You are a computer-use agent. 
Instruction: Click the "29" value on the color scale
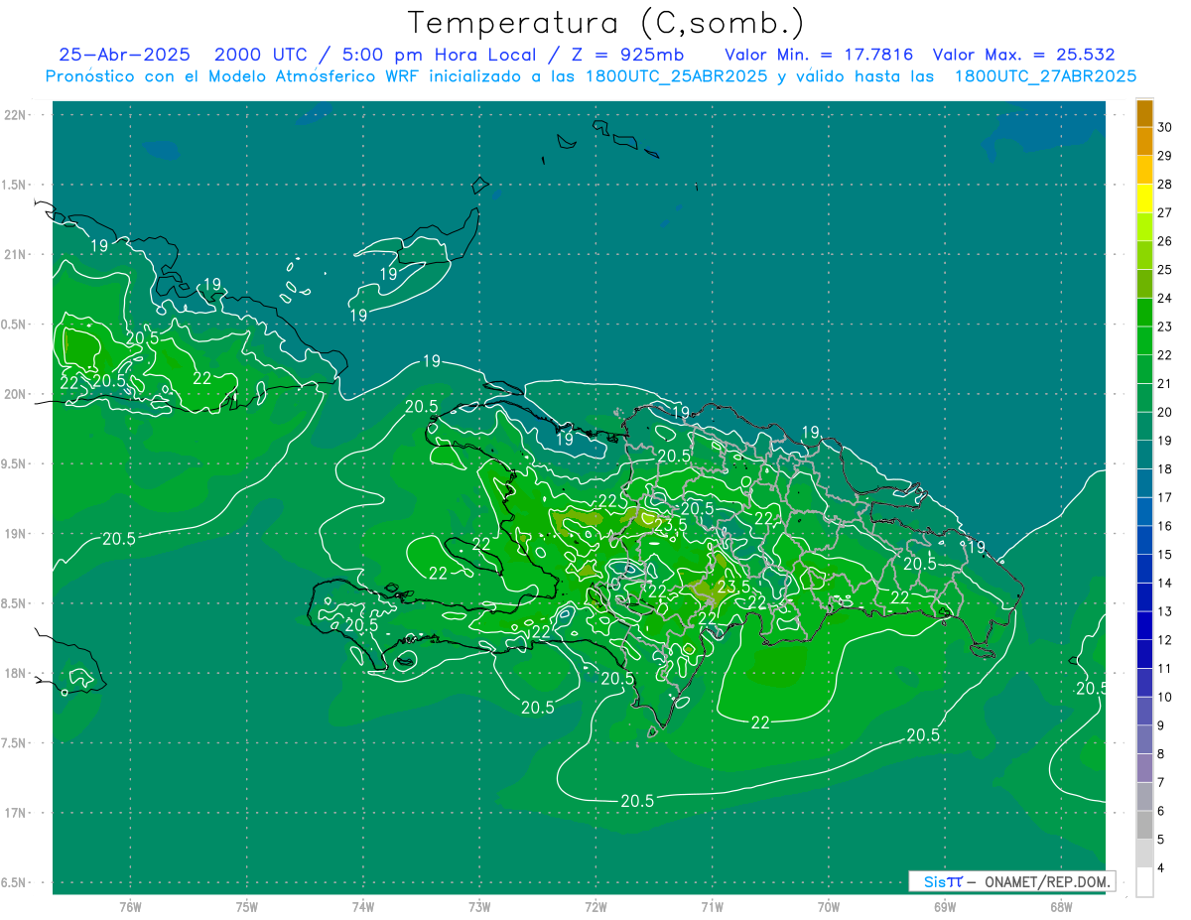click(1166, 156)
